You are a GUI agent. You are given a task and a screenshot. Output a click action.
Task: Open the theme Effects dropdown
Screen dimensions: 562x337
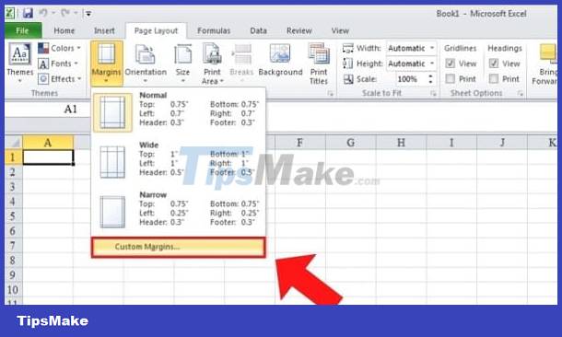point(60,79)
